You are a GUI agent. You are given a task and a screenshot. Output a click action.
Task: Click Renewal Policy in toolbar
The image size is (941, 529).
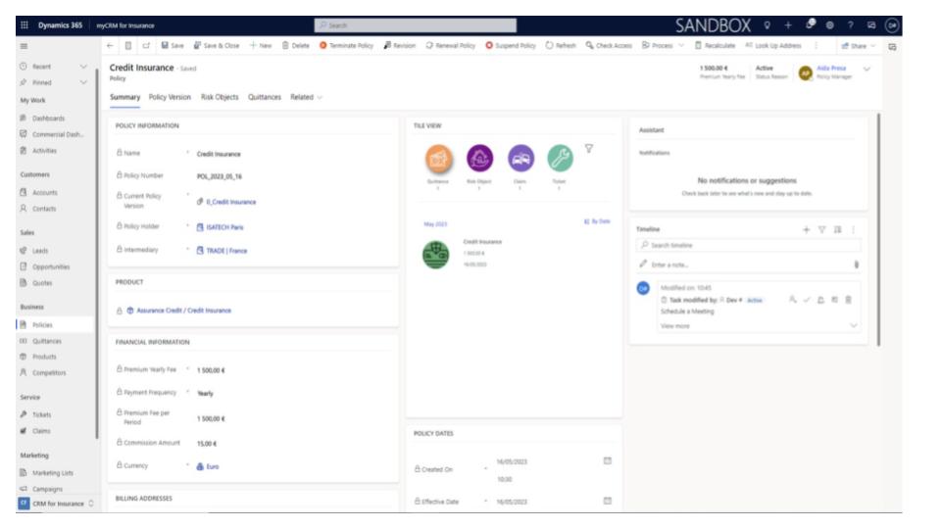[450, 46]
